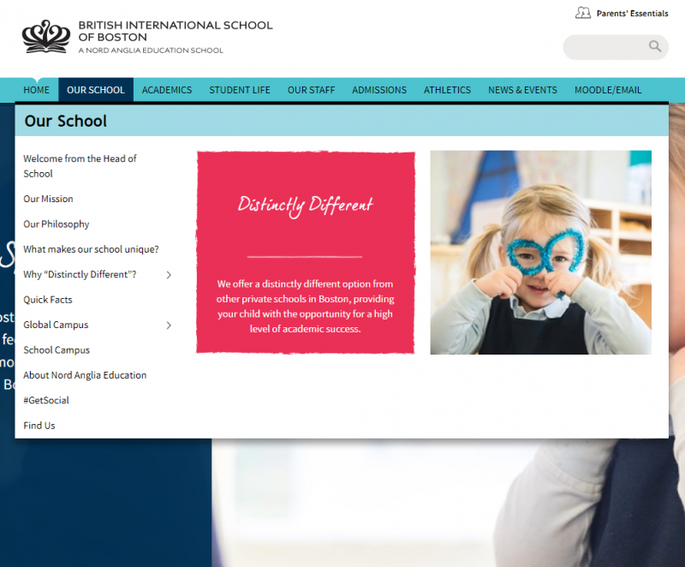Image resolution: width=685 pixels, height=567 pixels.
Task: Open the OUR STAFF page
Action: [311, 89]
